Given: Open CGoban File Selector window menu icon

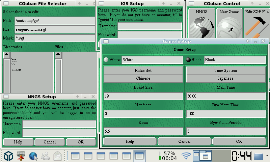Looking at the screenshot, I should point(6,3).
